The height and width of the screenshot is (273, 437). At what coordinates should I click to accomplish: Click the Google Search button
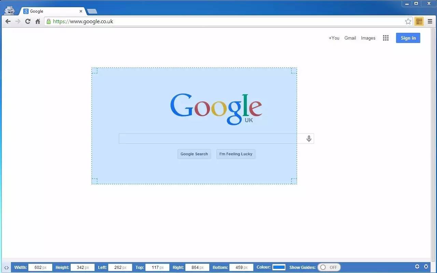coord(194,154)
